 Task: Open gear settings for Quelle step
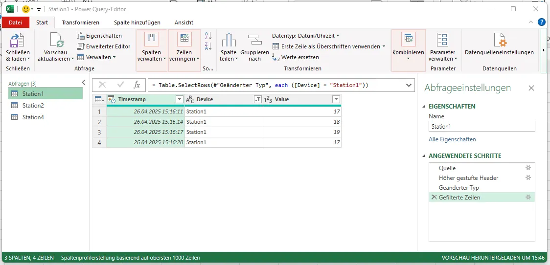pyautogui.click(x=528, y=168)
